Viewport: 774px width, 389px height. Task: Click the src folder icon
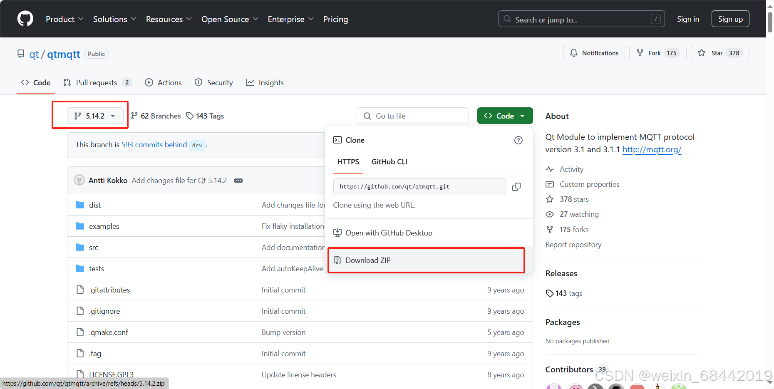(80, 247)
